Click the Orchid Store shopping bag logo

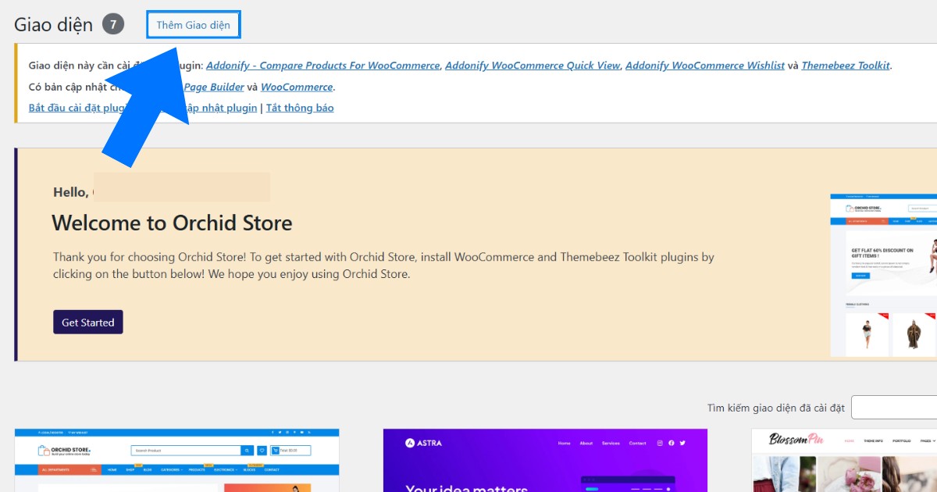[44, 451]
